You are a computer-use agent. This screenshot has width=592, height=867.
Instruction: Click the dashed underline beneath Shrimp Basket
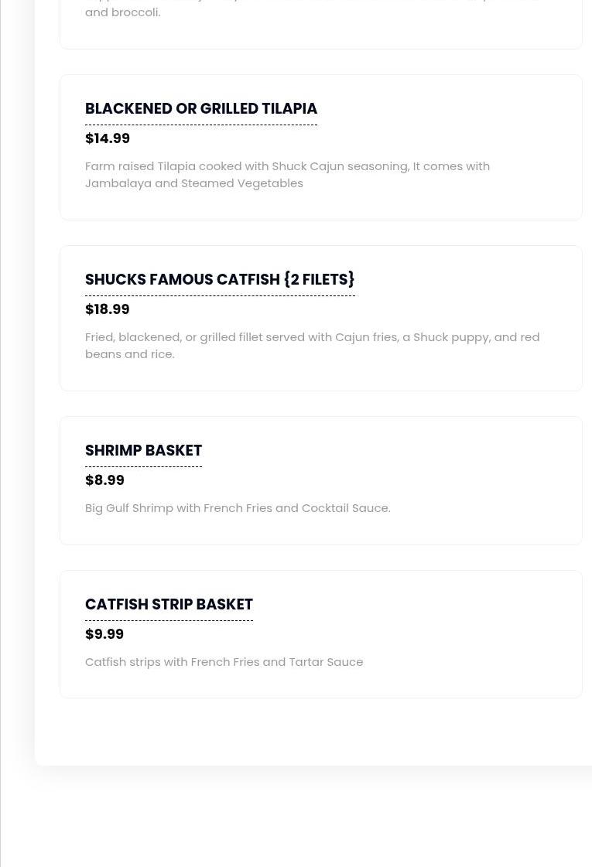point(143,466)
